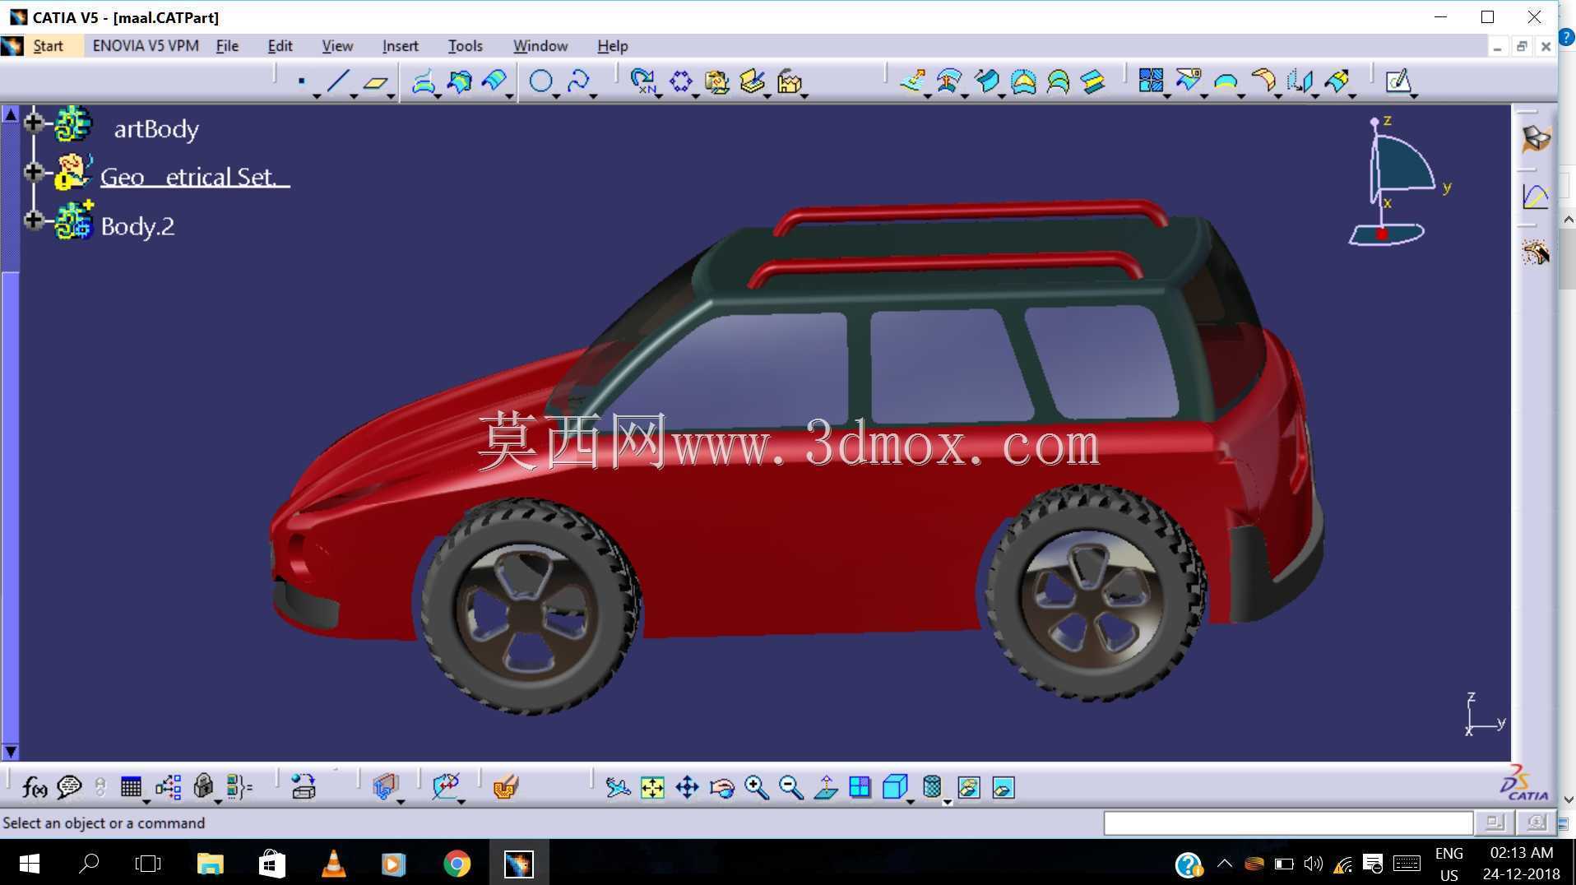Click the Design Table icon
This screenshot has height=885, width=1576.
tap(131, 787)
